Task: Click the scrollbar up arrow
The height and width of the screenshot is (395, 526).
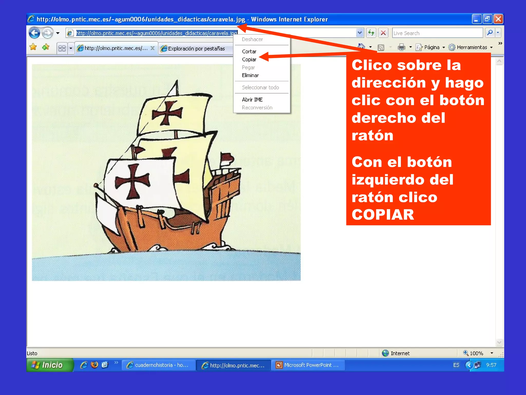Action: [x=499, y=61]
